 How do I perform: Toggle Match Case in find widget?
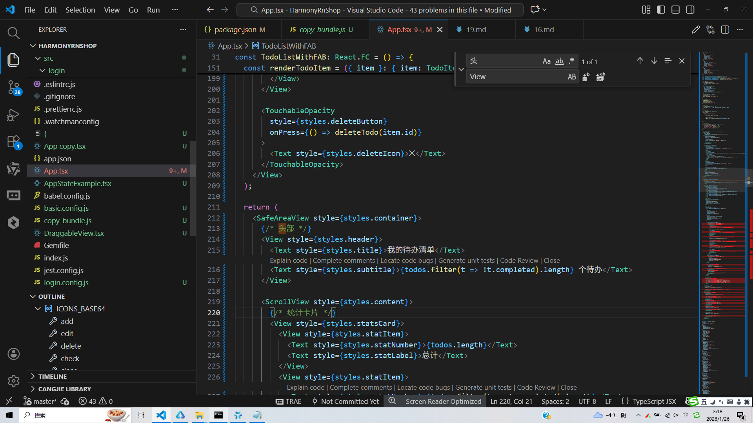(546, 61)
